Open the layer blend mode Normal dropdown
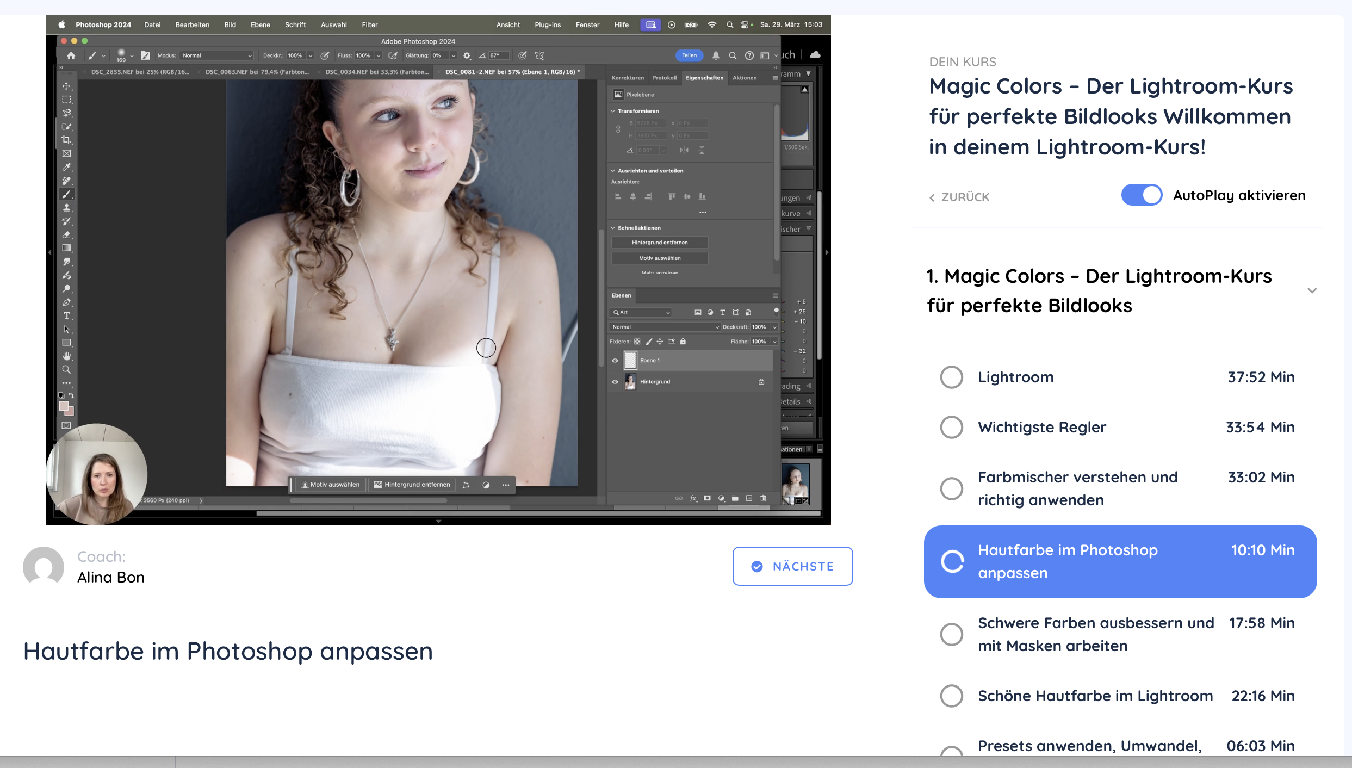Viewport: 1352px width, 768px height. 665,327
